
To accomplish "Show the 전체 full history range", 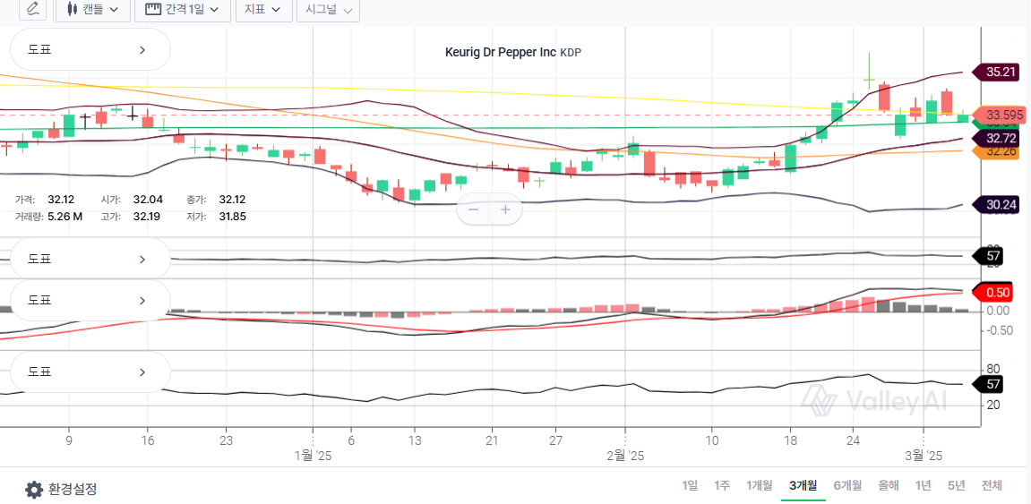I will coord(992,485).
